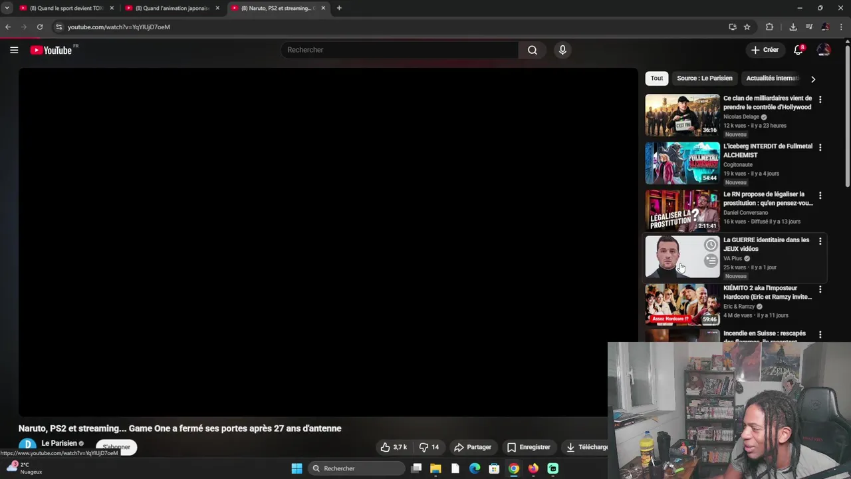Open options for 'La GUERRE identitaire' video
The height and width of the screenshot is (479, 851).
point(820,241)
